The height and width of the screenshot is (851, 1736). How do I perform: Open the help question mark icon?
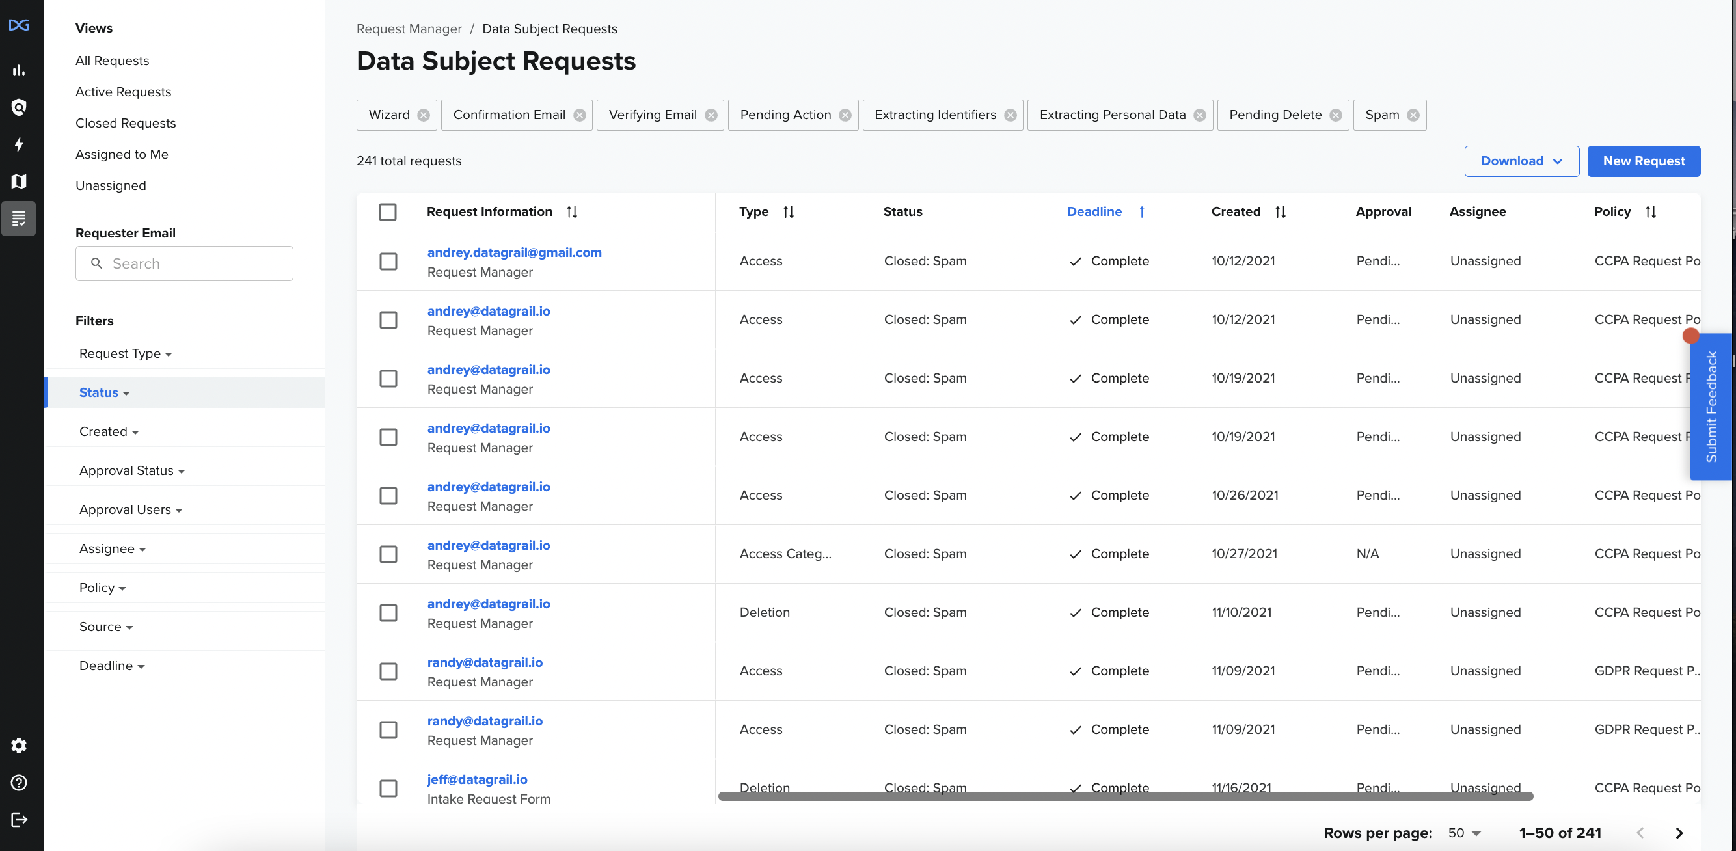coord(19,782)
